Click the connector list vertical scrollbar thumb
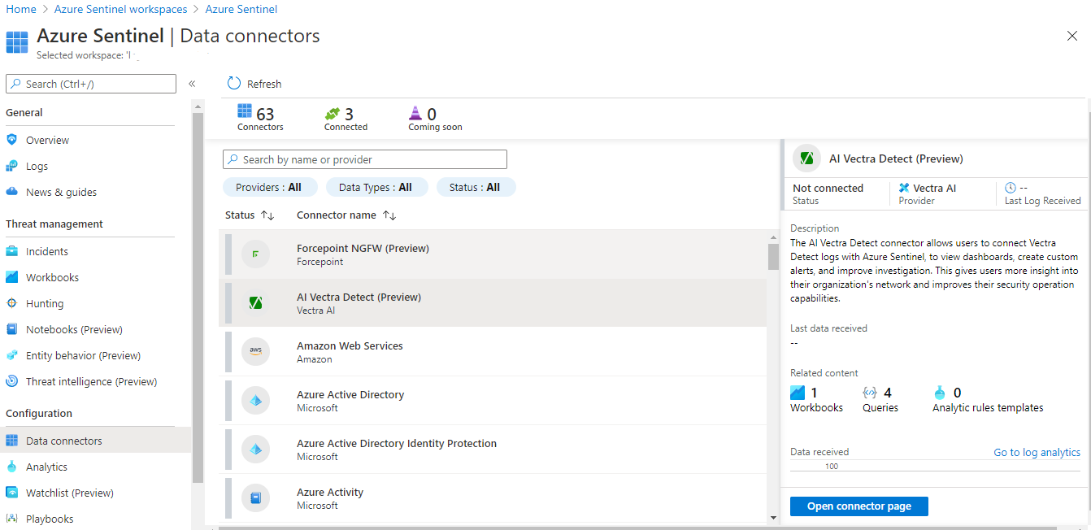1091x530 pixels. point(773,255)
